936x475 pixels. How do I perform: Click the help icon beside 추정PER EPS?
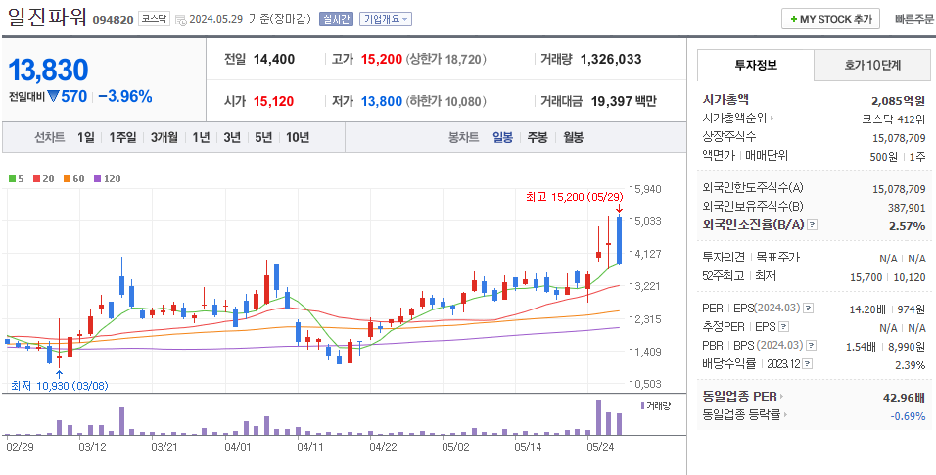click(784, 327)
